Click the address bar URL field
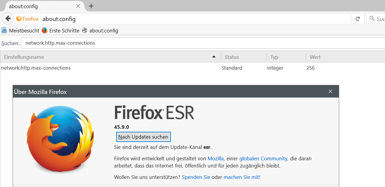This screenshot has width=385, height=187. click(196, 19)
